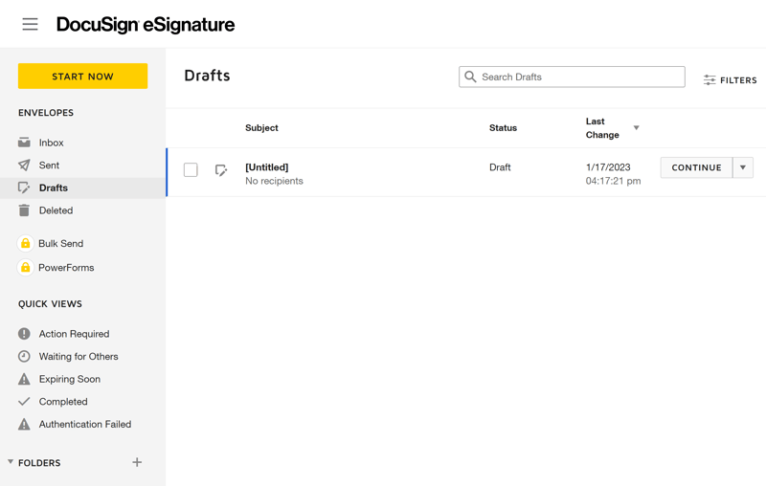The width and height of the screenshot is (766, 486).
Task: Show Waiting for Others quick view
Action: (x=79, y=356)
